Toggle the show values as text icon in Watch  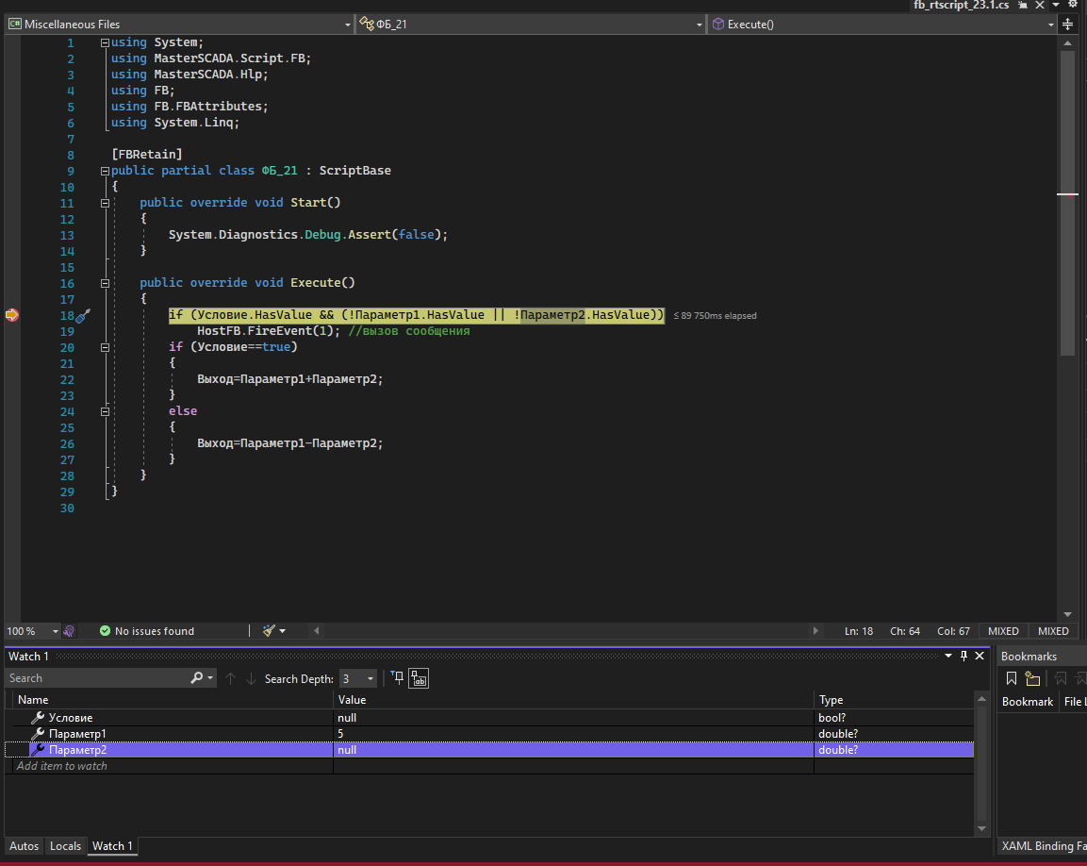point(419,678)
